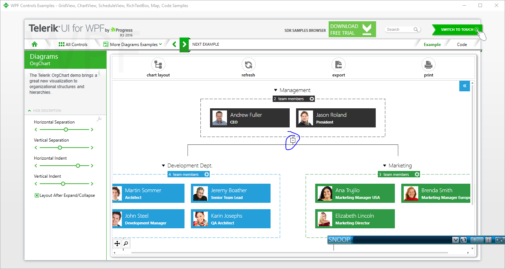505x269 pixels.
Task: Decrease Horizontal Separation with left arrow
Action: pos(36,130)
